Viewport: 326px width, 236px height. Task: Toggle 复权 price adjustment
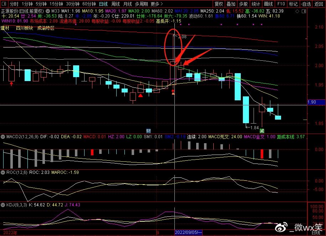point(219,4)
